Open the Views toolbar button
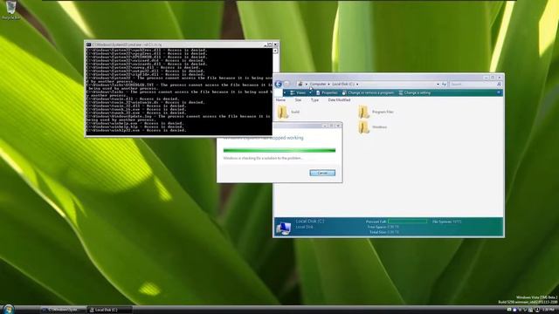 (x=298, y=93)
